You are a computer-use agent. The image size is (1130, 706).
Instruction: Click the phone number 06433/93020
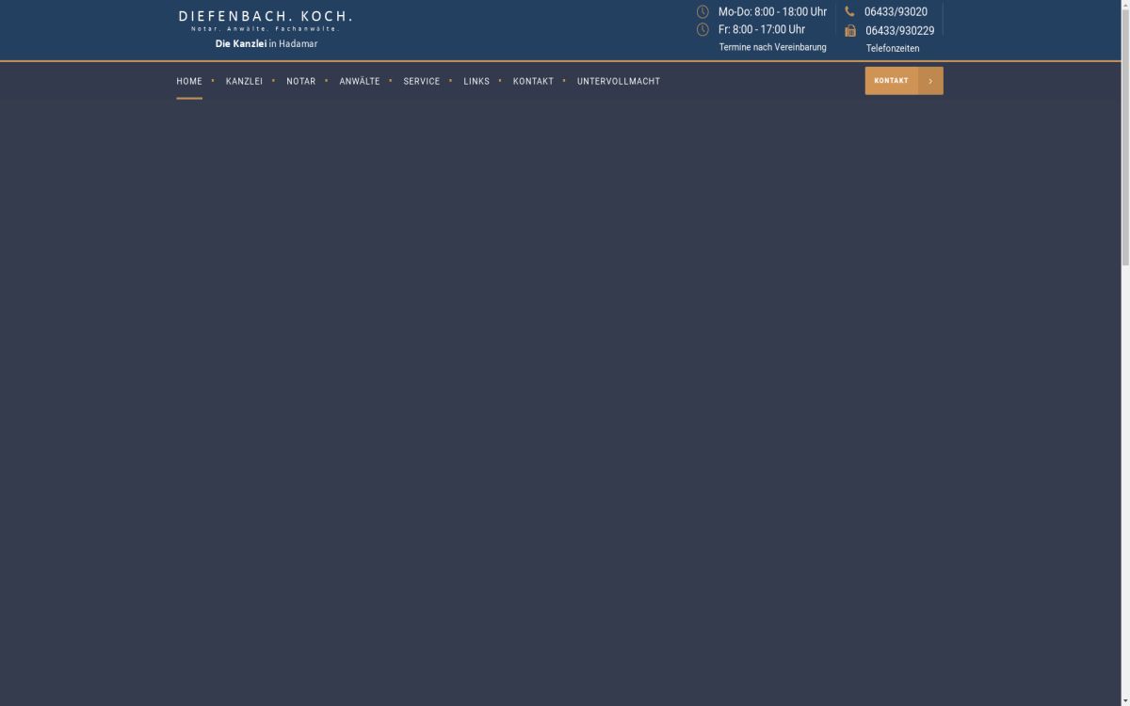click(896, 12)
